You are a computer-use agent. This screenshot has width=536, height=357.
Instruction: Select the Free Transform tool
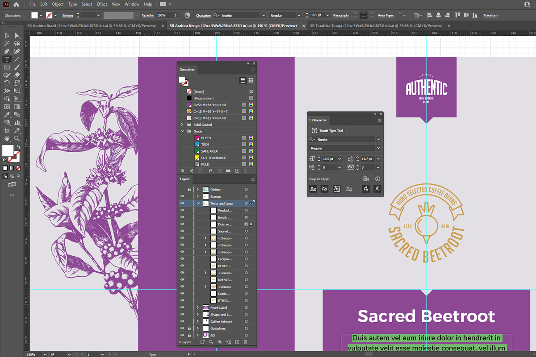[x=17, y=91]
